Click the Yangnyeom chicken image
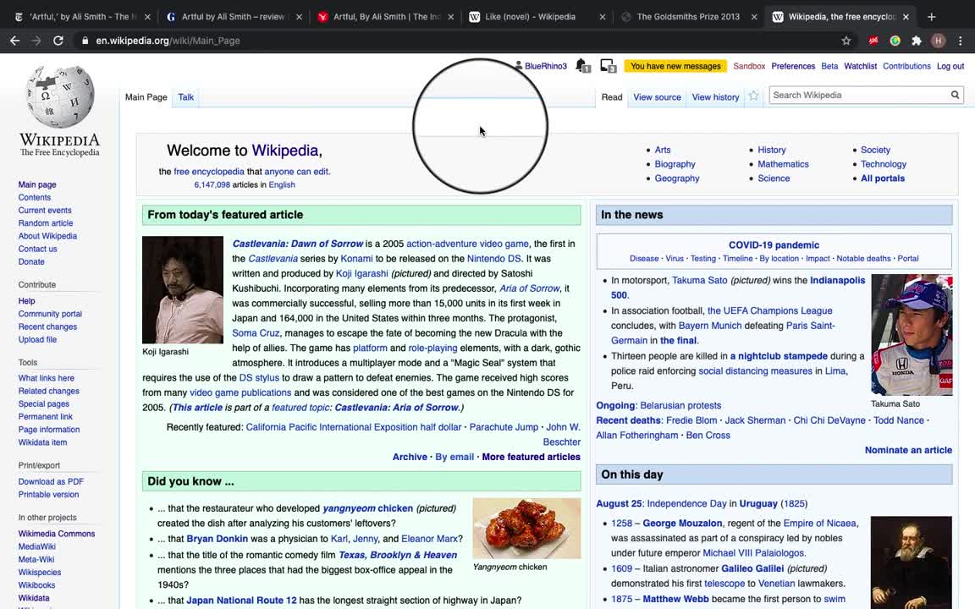This screenshot has height=609, width=975. coord(526,528)
